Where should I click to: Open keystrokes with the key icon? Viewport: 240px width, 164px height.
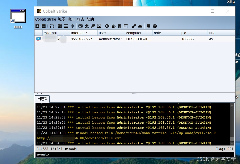93,26
